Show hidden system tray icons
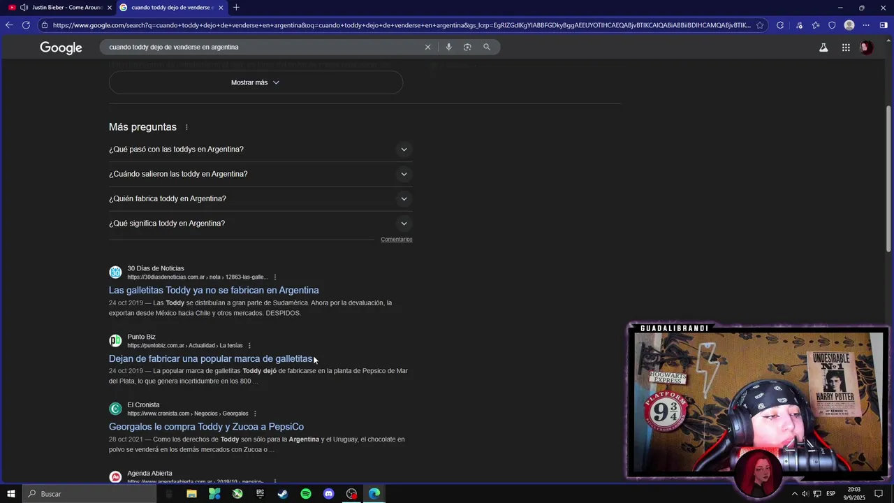The height and width of the screenshot is (503, 894). (x=794, y=494)
